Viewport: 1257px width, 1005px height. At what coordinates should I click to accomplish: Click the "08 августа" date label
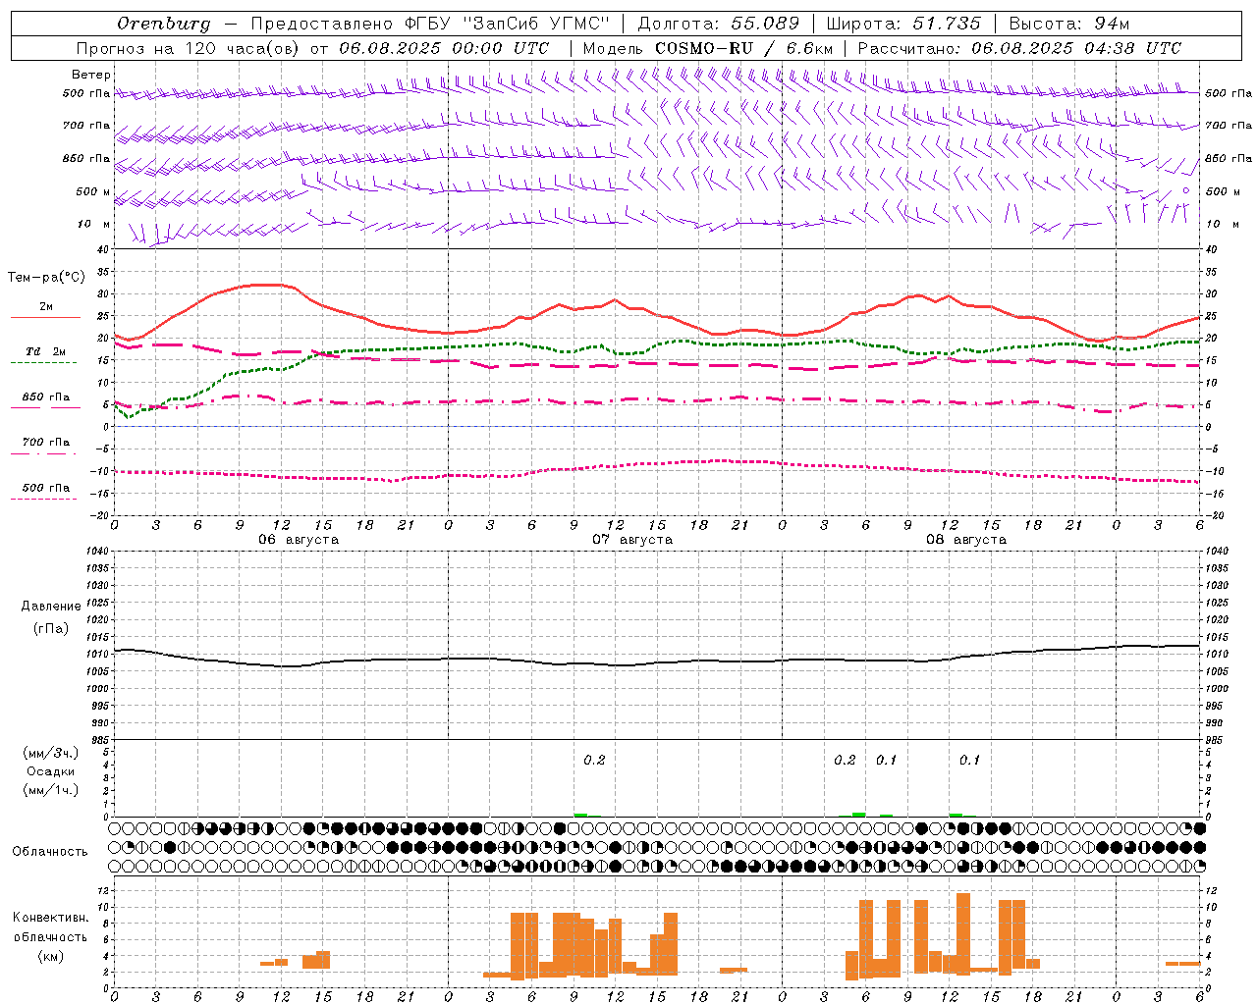[x=966, y=540]
